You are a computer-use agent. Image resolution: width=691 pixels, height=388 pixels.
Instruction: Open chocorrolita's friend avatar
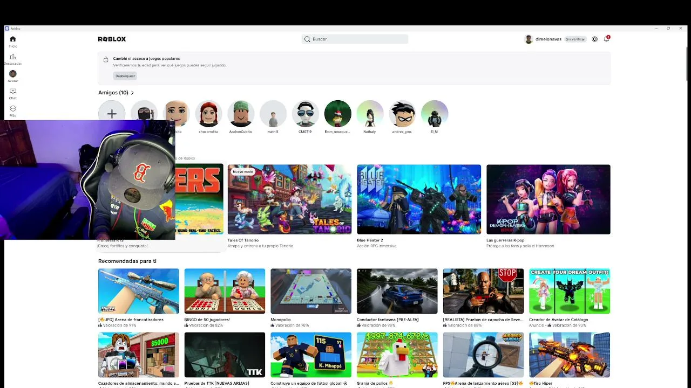(208, 114)
